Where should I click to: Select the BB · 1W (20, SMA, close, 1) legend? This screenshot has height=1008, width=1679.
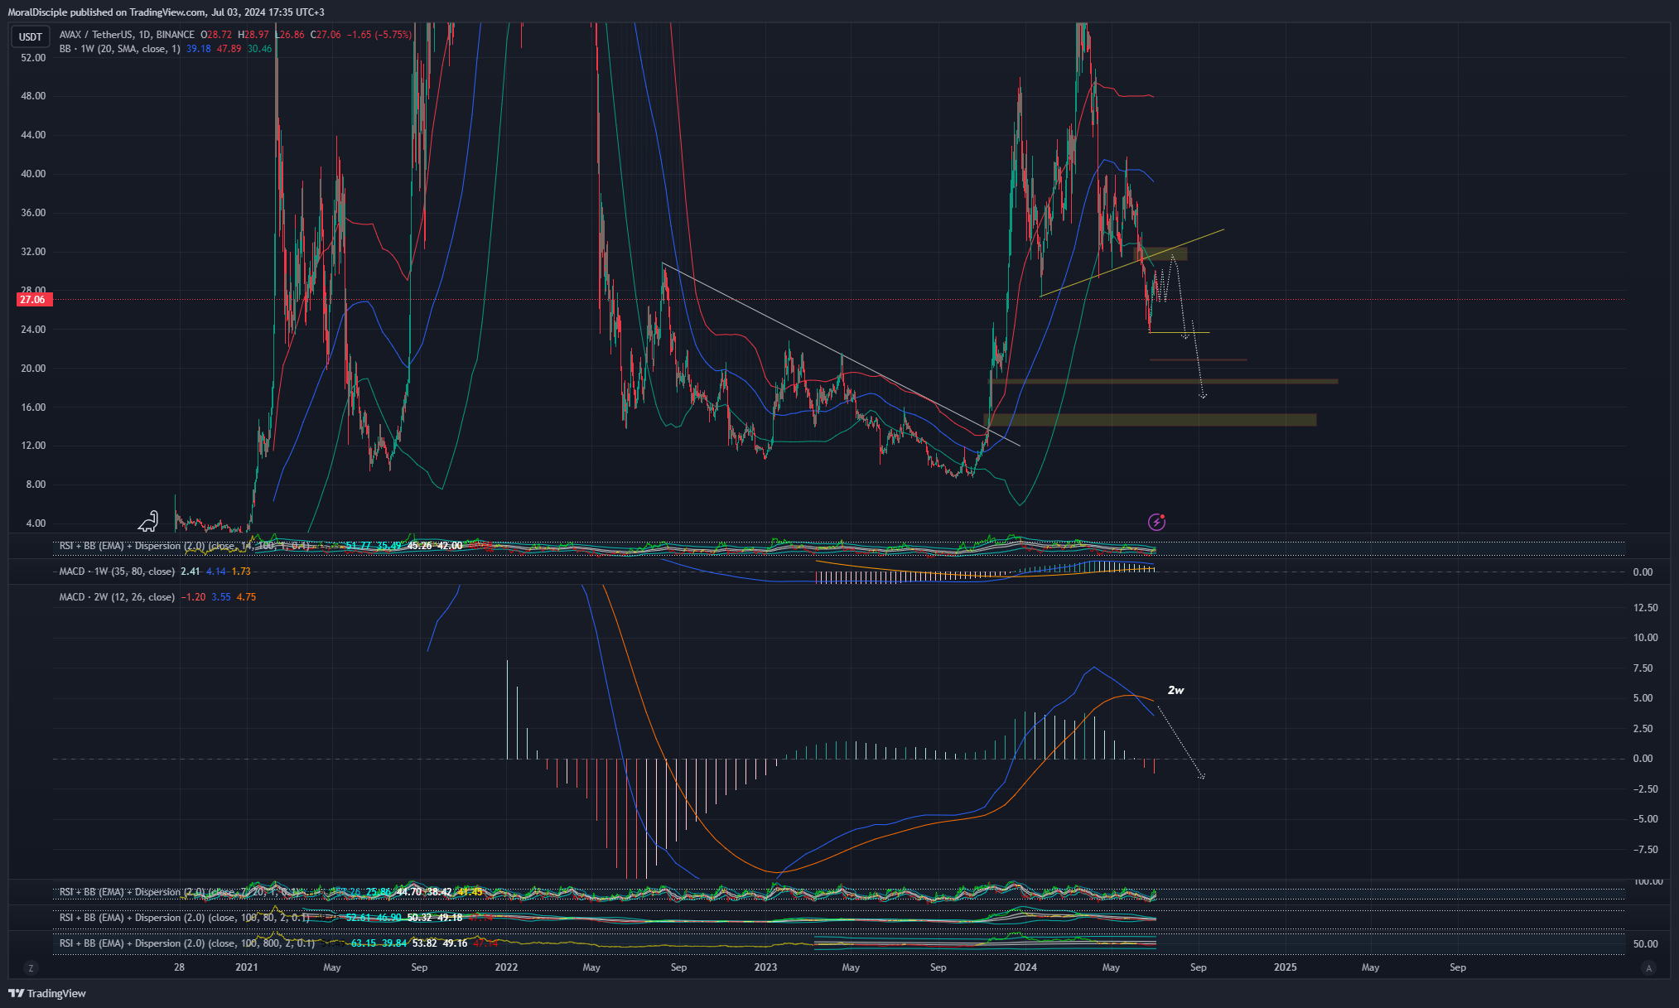pos(119,49)
